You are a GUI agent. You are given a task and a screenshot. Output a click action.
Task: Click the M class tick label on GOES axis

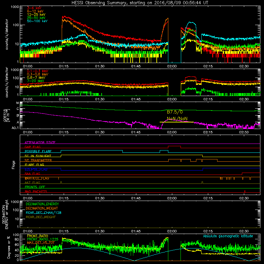pyautogui.click(x=17, y=103)
